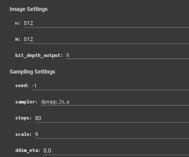The image size is (189, 157).
Task: Click on the dpmpp_2s_a sampler value text
Action: pos(55,102)
